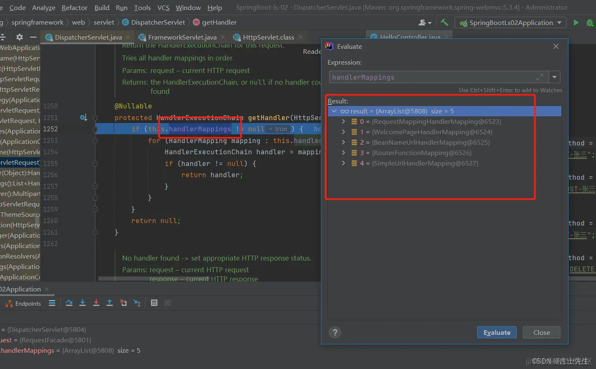Image resolution: width=596 pixels, height=369 pixels.
Task: Open the Code menu
Action: coord(18,8)
